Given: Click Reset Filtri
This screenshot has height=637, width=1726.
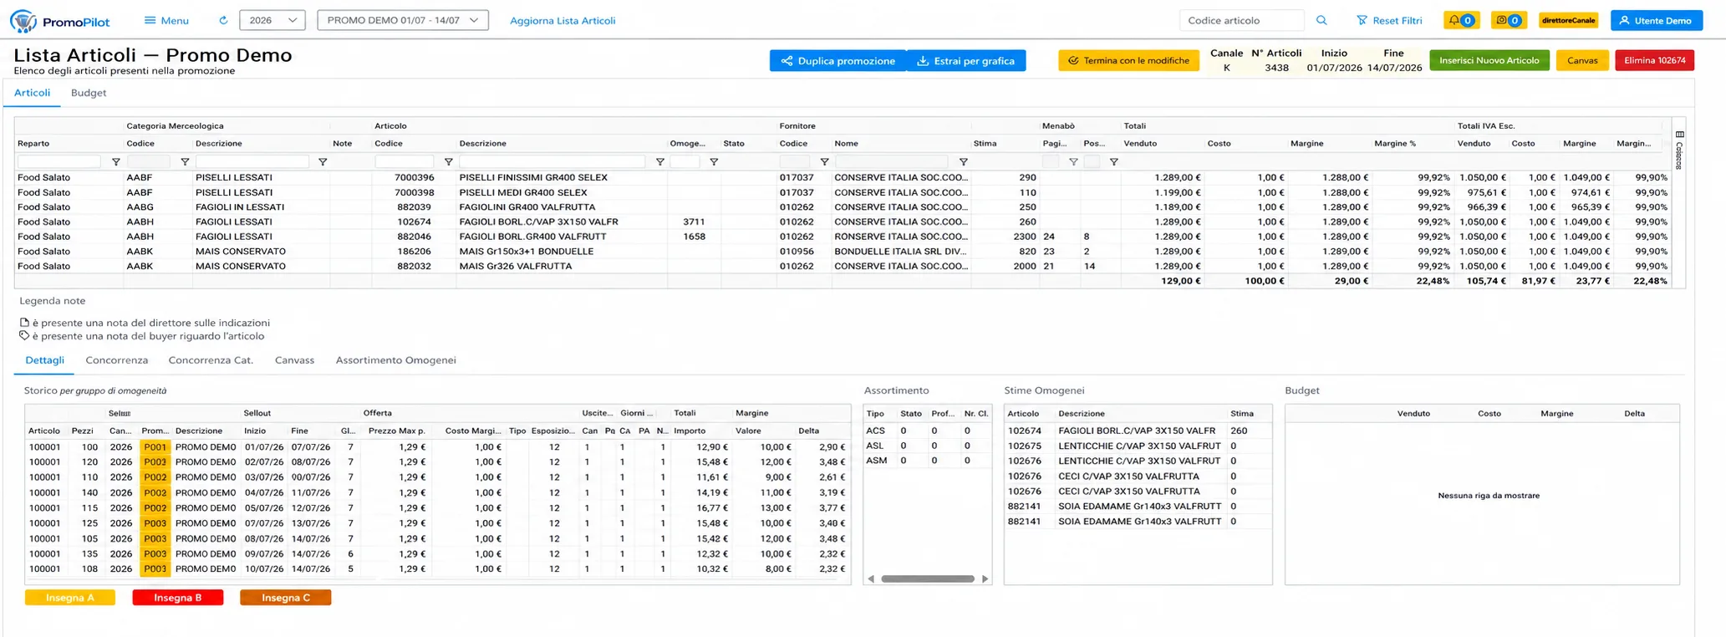Looking at the screenshot, I should (x=1389, y=20).
